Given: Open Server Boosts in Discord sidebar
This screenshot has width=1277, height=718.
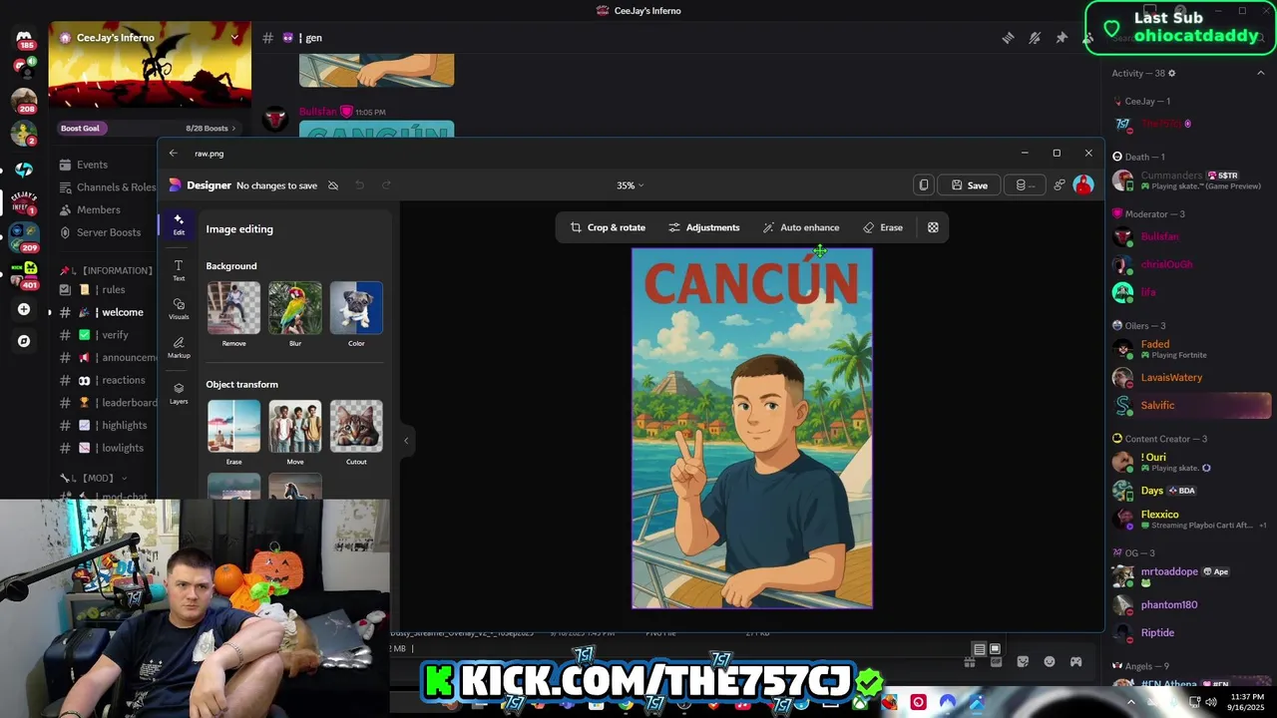Looking at the screenshot, I should [108, 232].
